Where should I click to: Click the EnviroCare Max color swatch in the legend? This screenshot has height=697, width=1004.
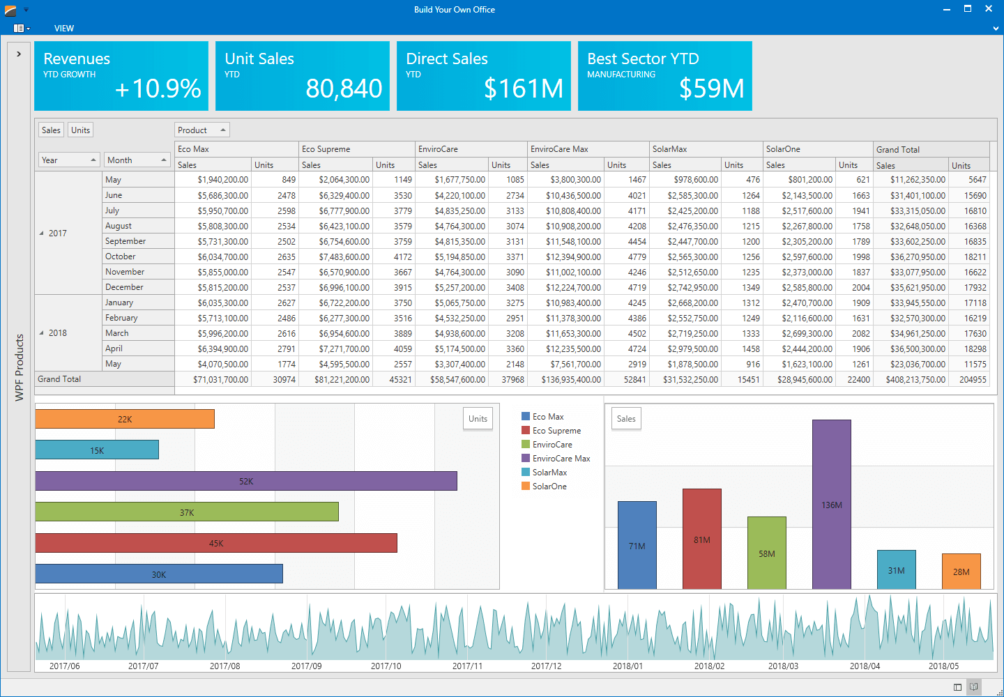[x=524, y=458]
